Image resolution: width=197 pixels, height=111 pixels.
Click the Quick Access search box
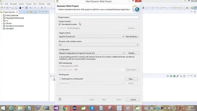(177, 8)
